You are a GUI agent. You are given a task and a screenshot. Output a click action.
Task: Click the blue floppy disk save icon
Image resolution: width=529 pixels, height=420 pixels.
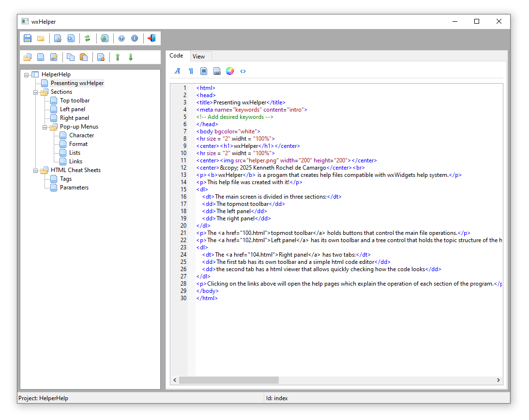28,39
